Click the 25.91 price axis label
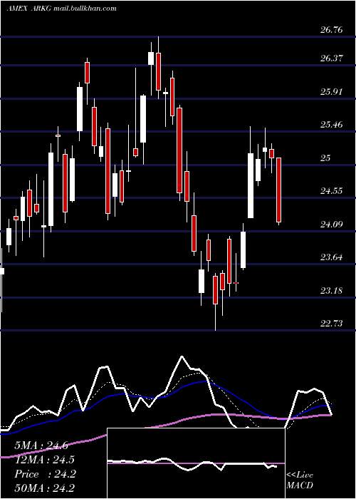The width and height of the screenshot is (356, 499). coord(332,92)
